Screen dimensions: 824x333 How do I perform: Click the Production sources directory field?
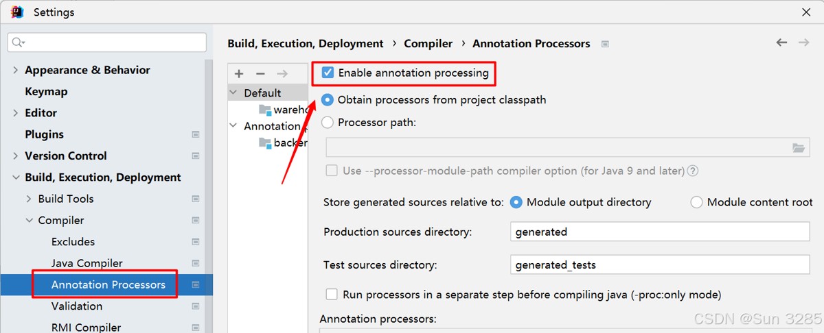coord(660,232)
